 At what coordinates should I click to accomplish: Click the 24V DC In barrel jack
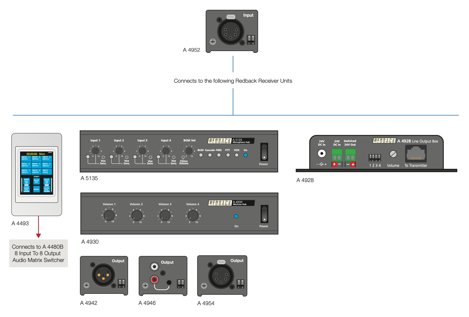321,154
